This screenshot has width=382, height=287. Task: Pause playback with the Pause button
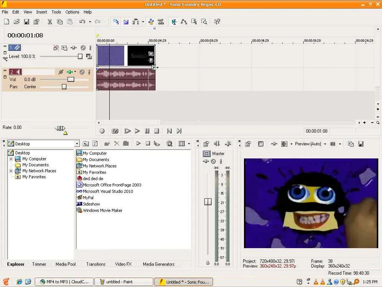click(x=147, y=131)
